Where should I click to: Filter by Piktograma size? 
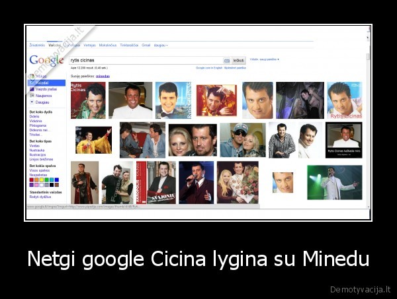click(38, 125)
